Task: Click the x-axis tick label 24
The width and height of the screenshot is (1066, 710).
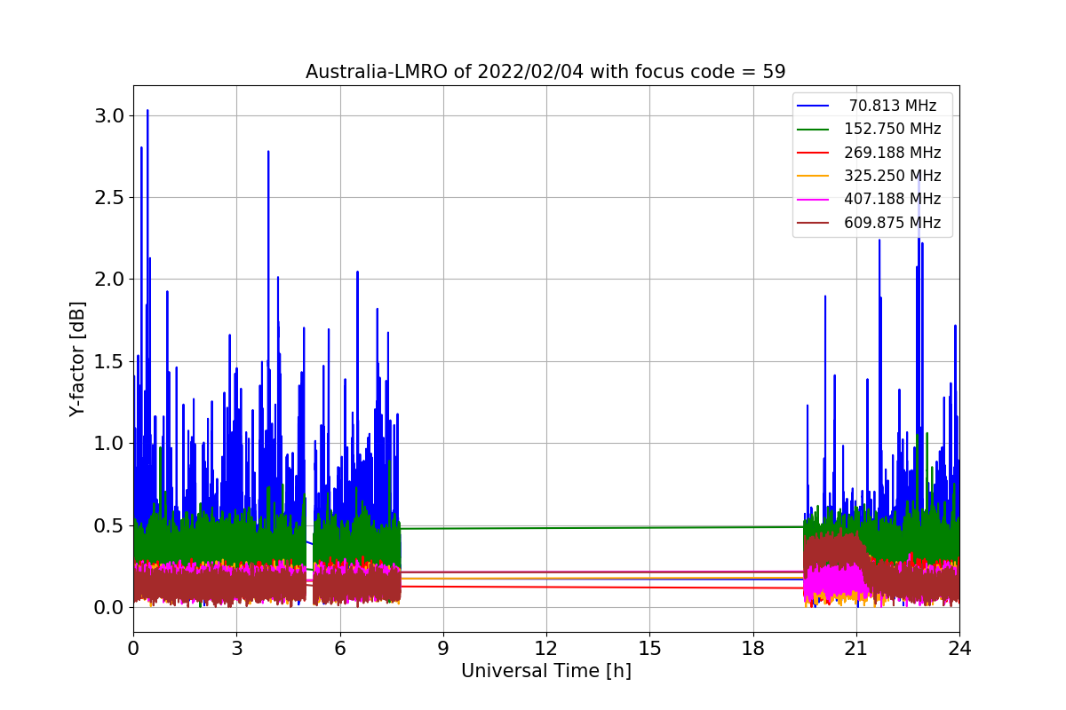Action: click(959, 649)
